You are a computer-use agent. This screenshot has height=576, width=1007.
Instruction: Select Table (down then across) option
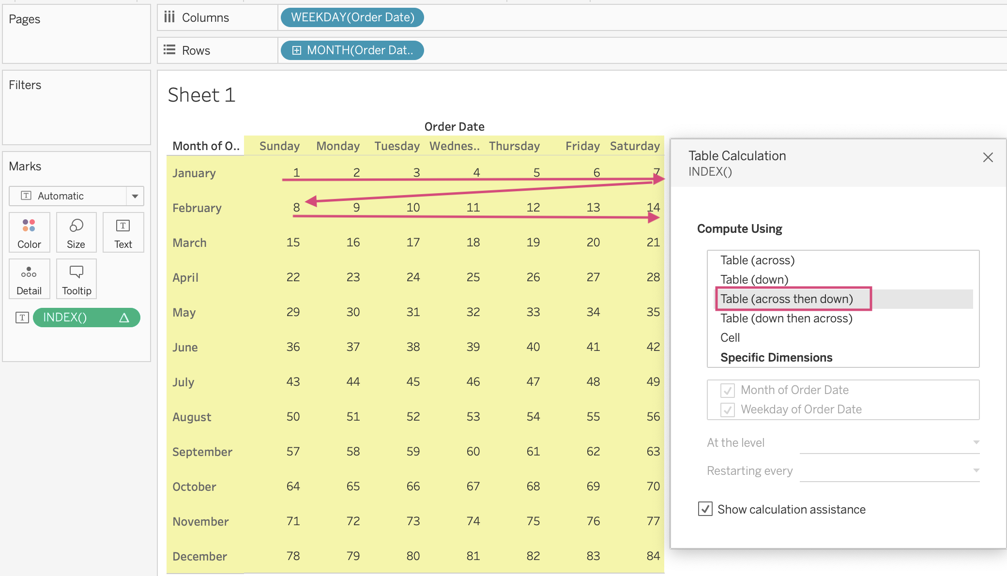click(786, 318)
